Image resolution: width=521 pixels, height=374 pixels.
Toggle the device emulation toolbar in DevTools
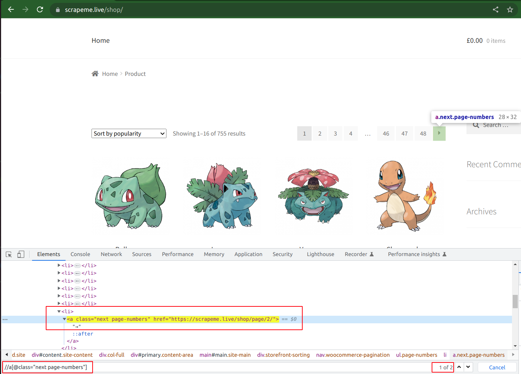pos(21,254)
